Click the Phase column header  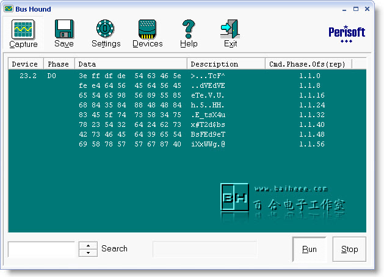click(59, 64)
